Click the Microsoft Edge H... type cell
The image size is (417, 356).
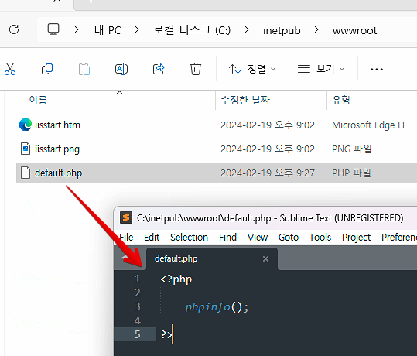[x=371, y=125]
